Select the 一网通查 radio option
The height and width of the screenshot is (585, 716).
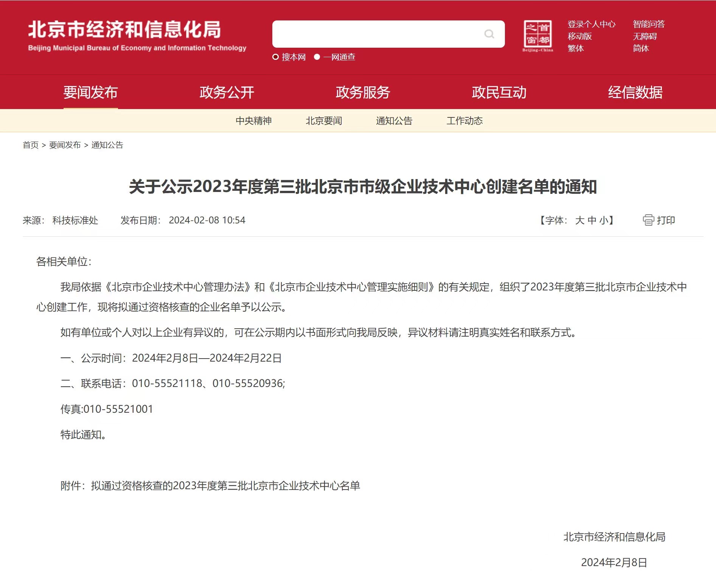(x=317, y=57)
